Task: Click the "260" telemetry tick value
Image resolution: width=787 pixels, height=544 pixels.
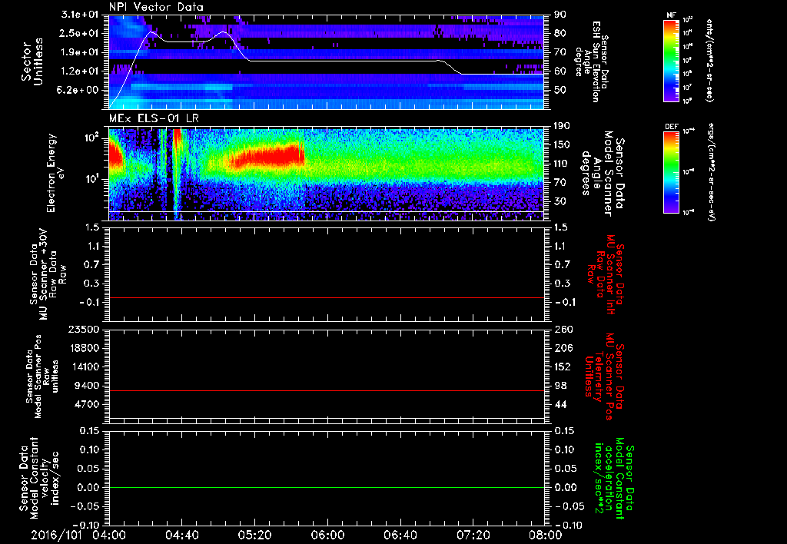Action: (x=563, y=329)
